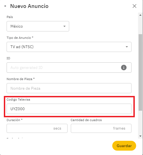143x155 pixels.
Task: Click the Cantidad de cuadros label
Action: tap(86, 120)
